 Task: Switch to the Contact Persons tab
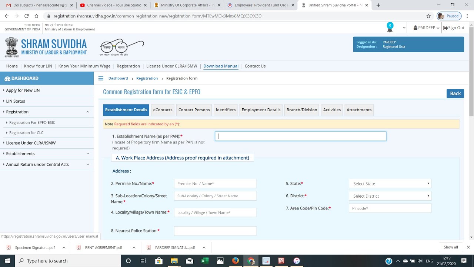194,110
